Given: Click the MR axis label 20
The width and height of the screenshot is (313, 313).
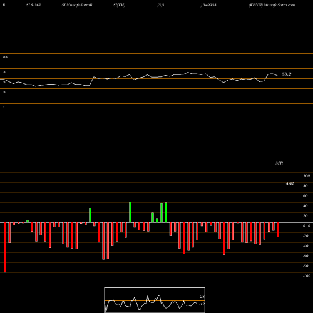Looking at the screenshot, I should (305, 216).
